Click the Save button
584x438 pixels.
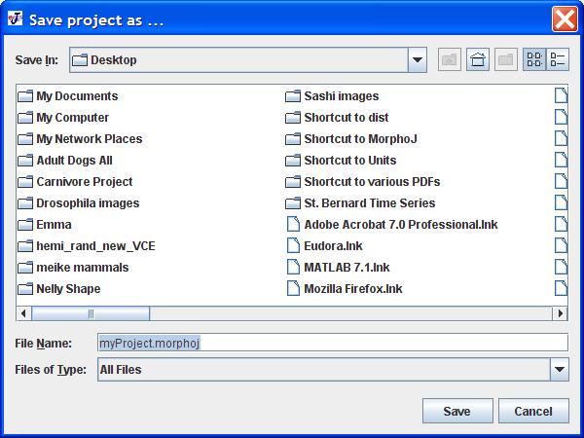coord(456,411)
